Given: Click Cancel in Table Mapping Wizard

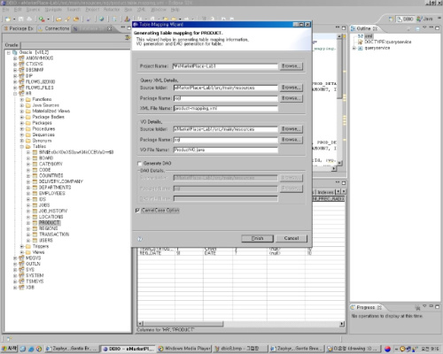Looking at the screenshot, I should coord(291,238).
